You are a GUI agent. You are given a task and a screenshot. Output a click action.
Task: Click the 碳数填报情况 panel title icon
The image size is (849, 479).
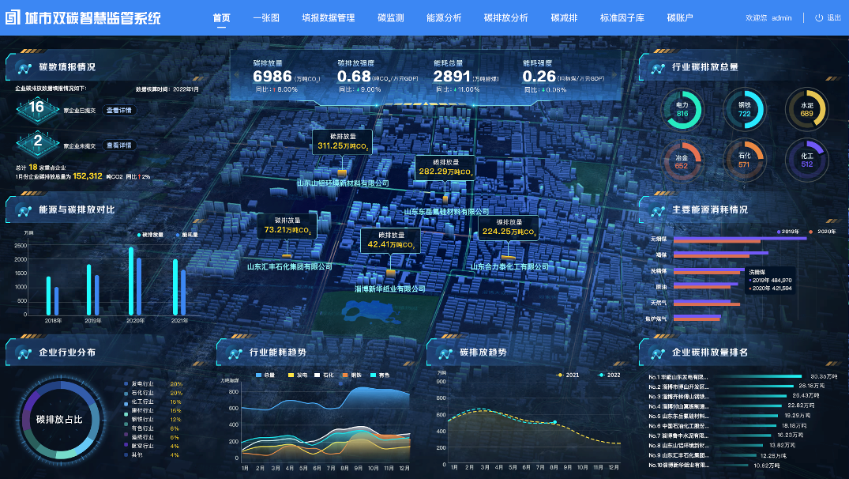pos(24,68)
